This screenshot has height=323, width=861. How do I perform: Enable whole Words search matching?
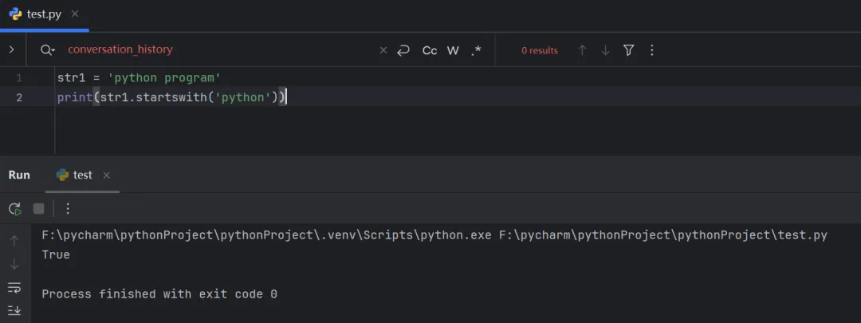453,50
